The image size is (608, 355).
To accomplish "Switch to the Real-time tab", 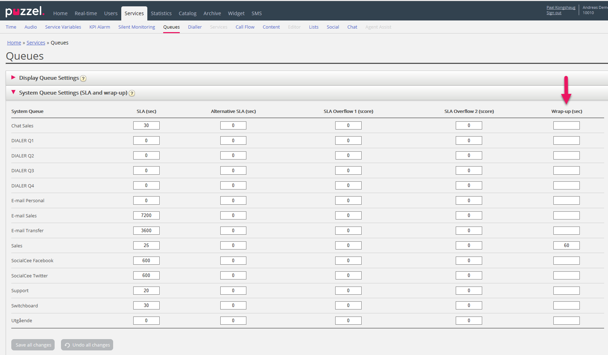I will click(x=86, y=13).
